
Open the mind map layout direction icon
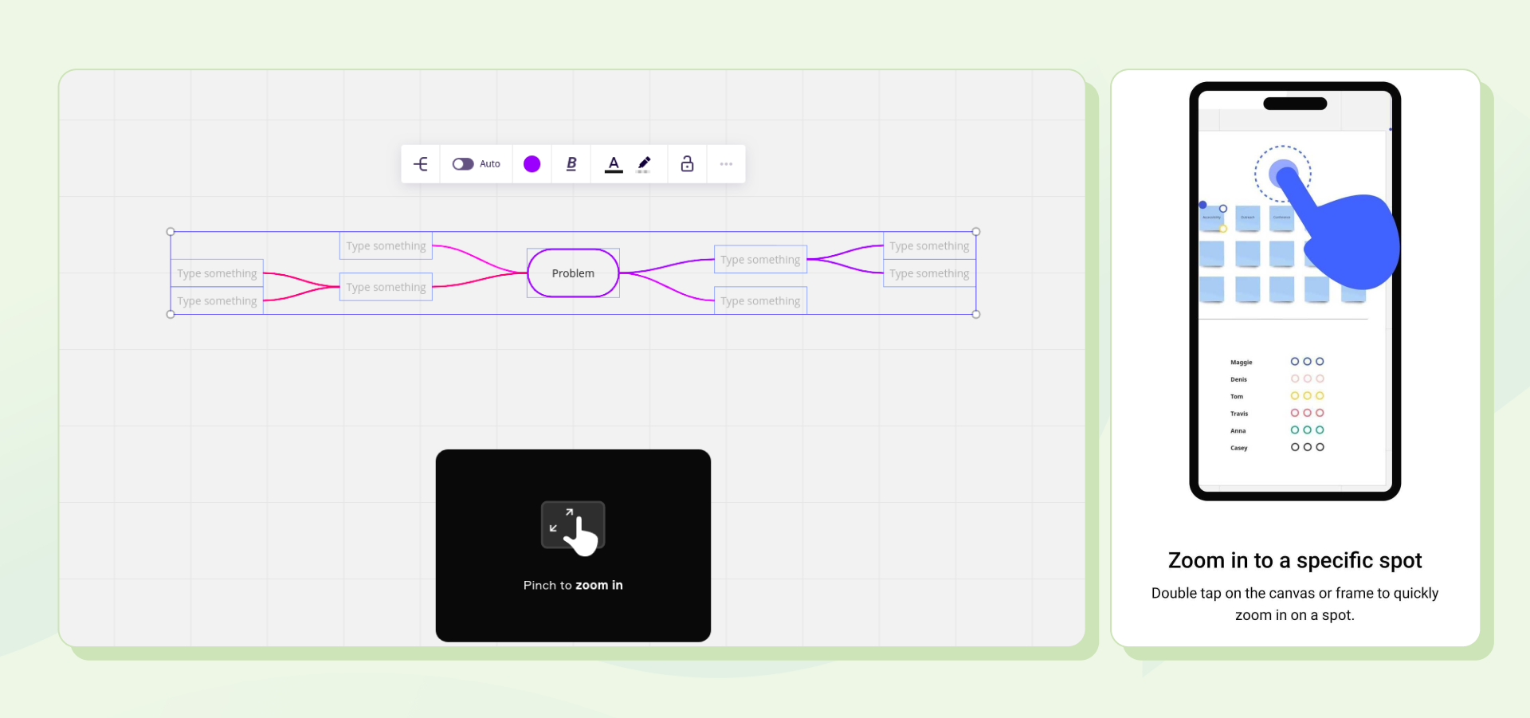(x=421, y=164)
